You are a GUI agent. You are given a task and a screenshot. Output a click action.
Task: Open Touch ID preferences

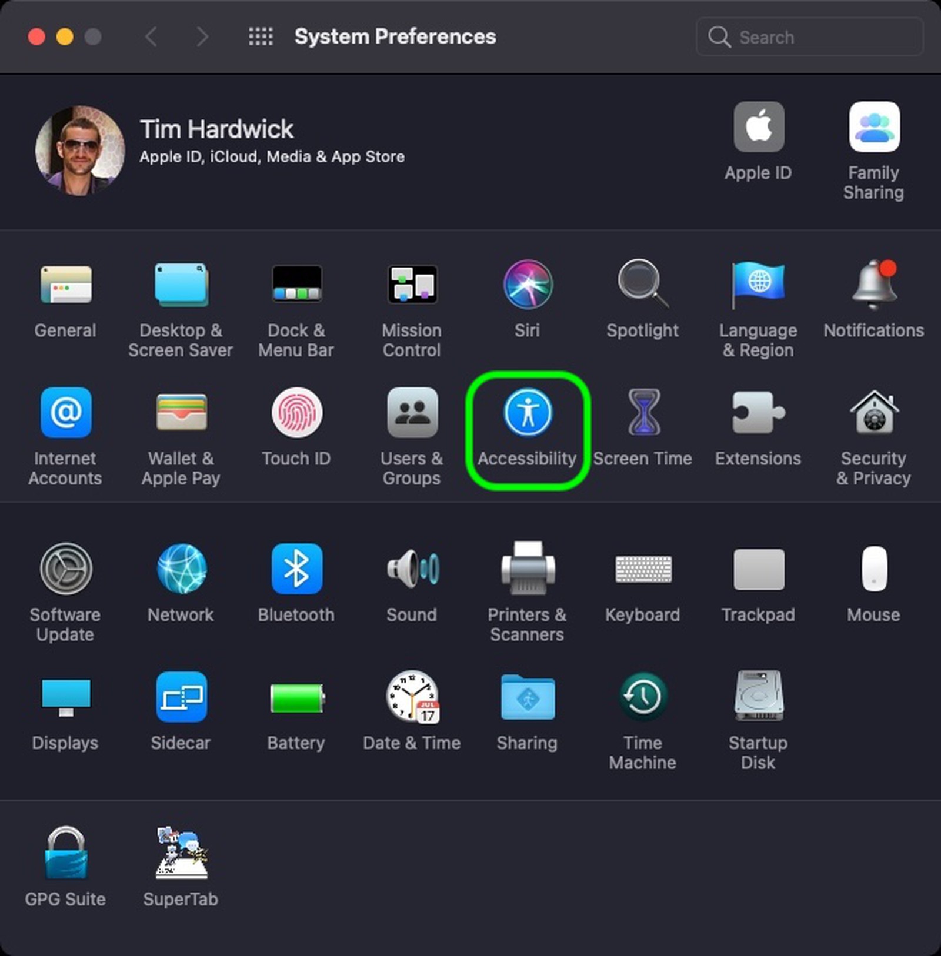click(x=296, y=413)
